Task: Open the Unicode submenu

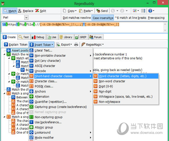Action: (x=61, y=71)
